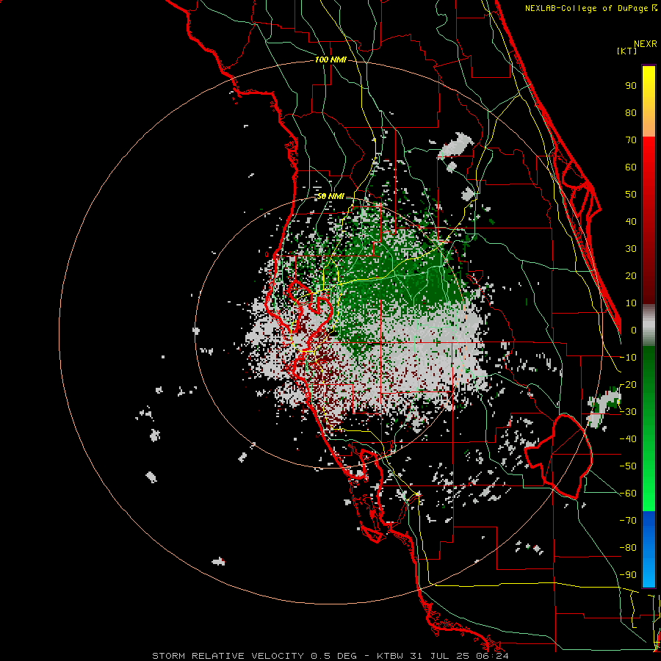This screenshot has width=661, height=661.
Task: Click the blue bottom segment of the colorbar
Action: click(x=649, y=549)
